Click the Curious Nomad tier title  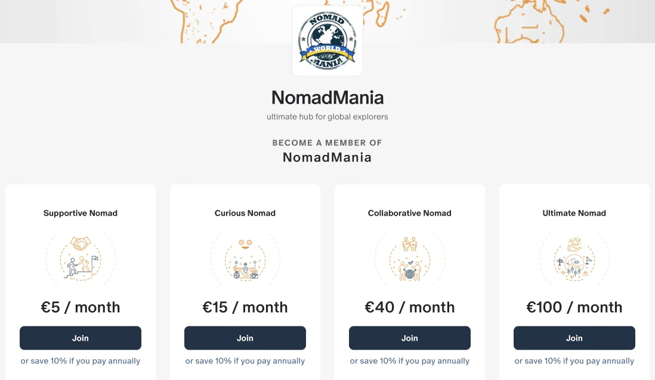(245, 213)
